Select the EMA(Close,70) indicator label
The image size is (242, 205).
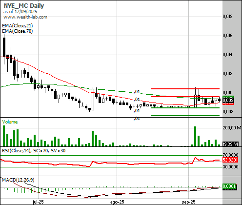[18, 31]
